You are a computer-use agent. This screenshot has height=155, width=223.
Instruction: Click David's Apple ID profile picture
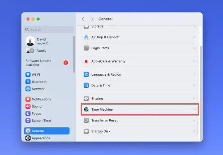pyautogui.click(x=30, y=41)
